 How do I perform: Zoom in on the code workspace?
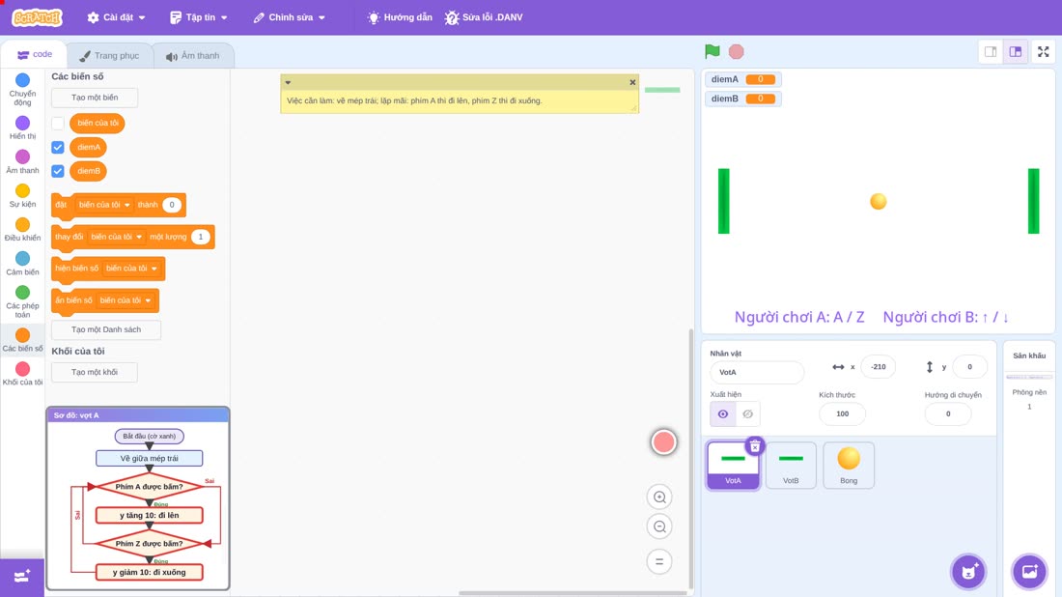[659, 497]
